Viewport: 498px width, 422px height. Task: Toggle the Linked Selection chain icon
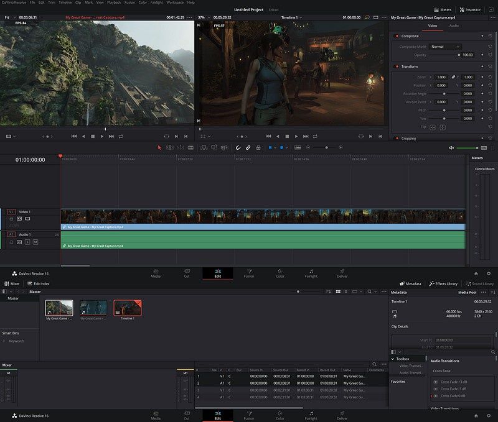pos(248,148)
